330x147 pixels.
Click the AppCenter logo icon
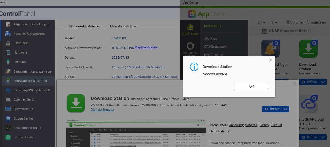click(192, 14)
